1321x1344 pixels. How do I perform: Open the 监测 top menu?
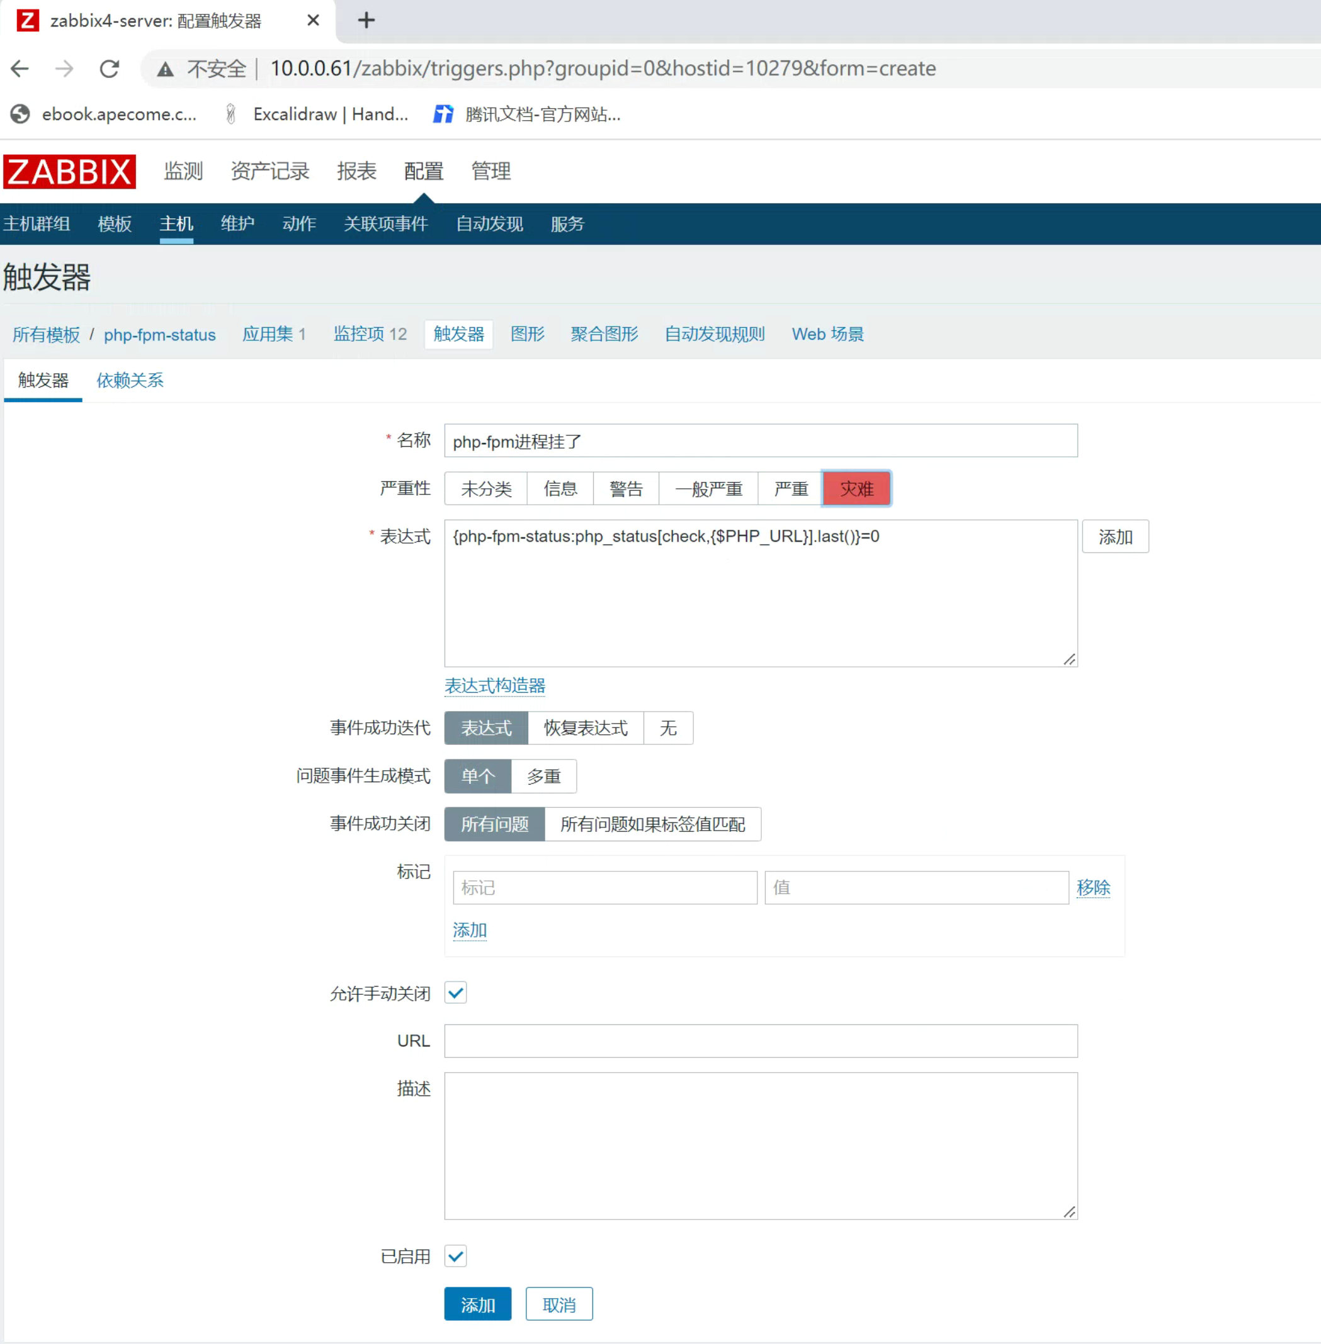(183, 171)
